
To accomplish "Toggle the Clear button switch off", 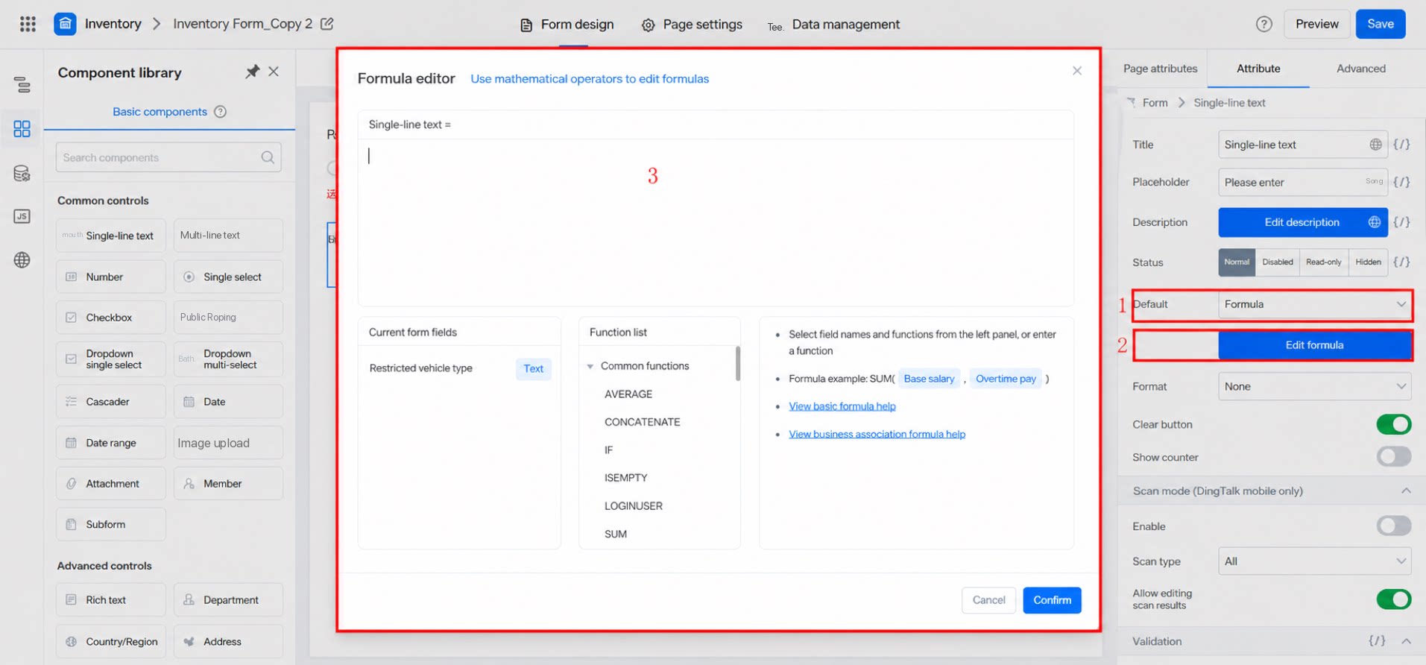I will 1393,424.
